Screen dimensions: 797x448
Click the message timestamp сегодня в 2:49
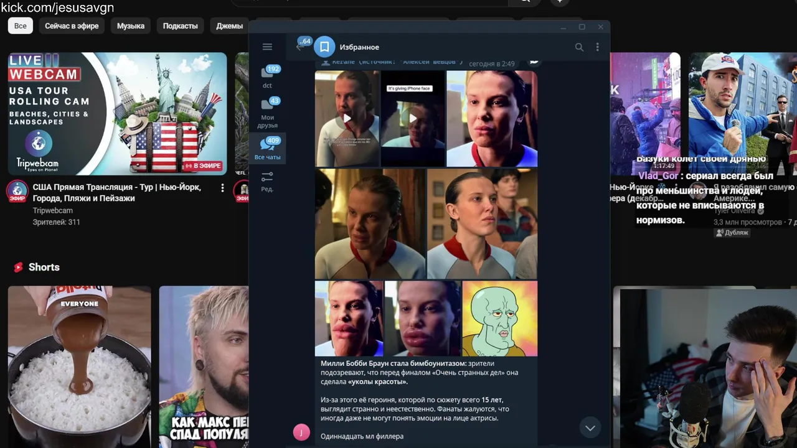tap(492, 63)
